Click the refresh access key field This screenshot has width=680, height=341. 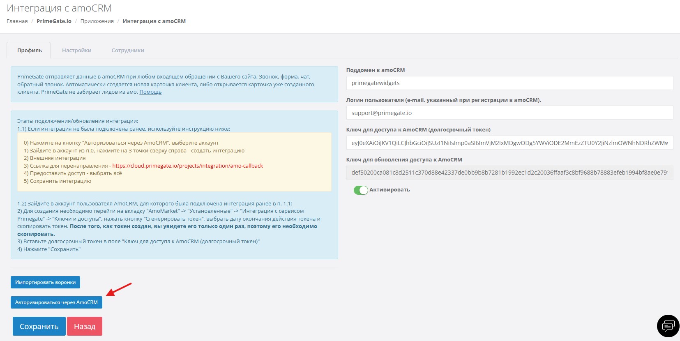point(509,173)
